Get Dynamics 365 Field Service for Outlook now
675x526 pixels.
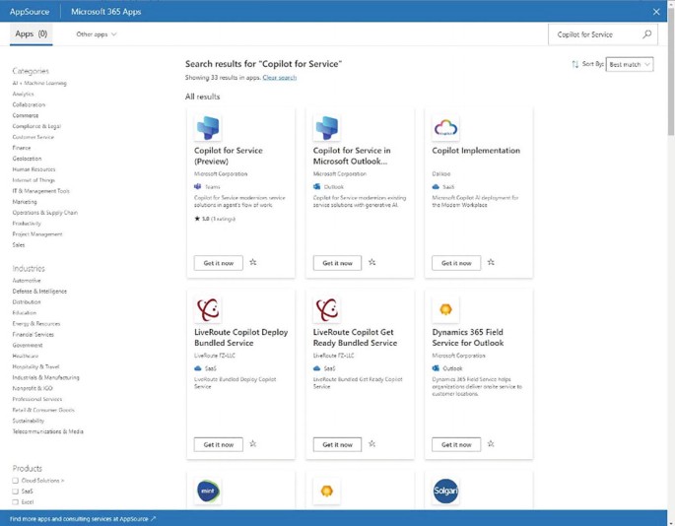tap(456, 444)
